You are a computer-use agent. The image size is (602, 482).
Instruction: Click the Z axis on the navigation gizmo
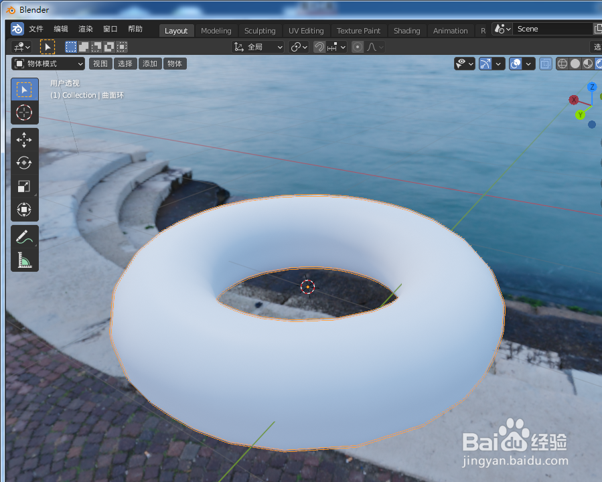(x=591, y=86)
